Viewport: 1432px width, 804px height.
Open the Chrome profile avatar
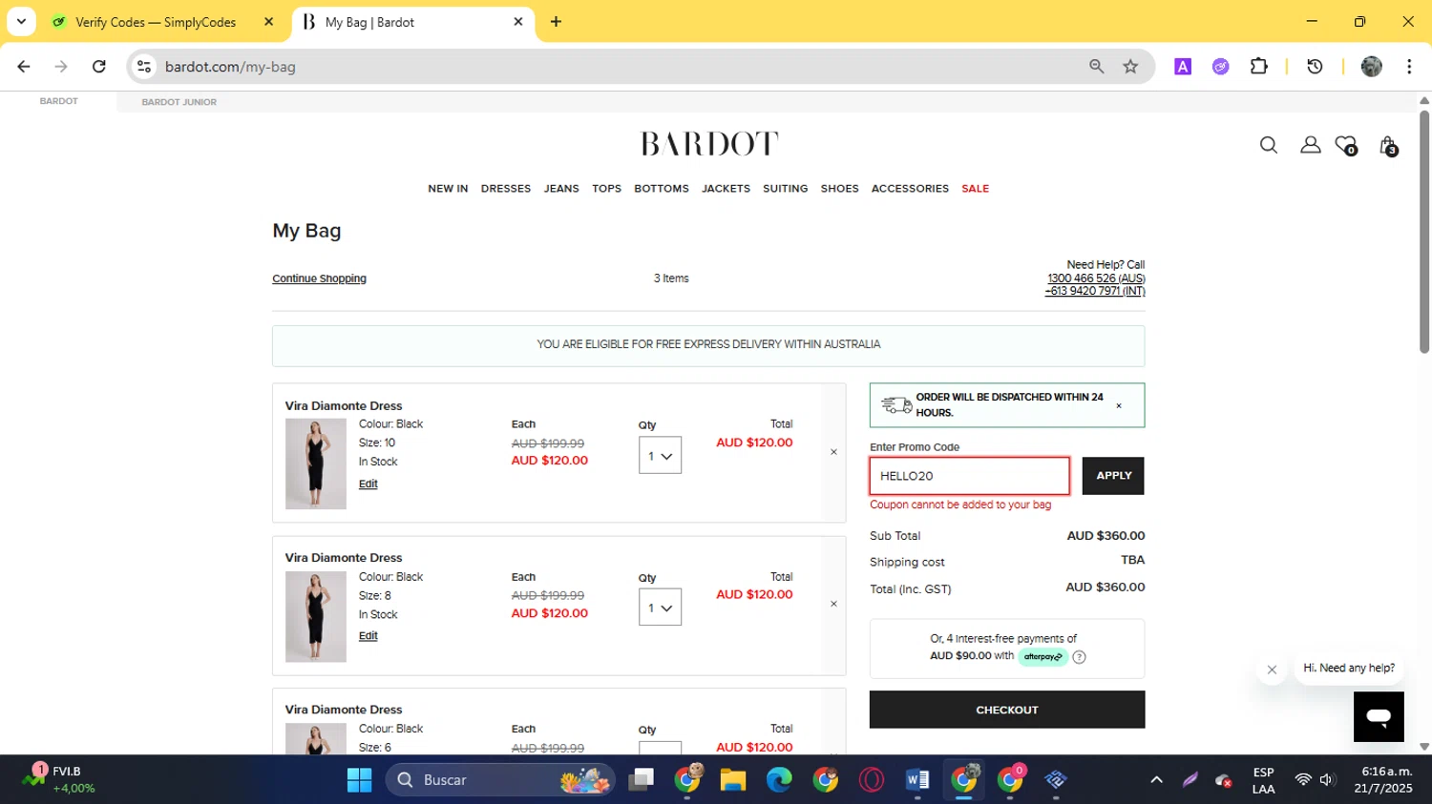pyautogui.click(x=1372, y=66)
